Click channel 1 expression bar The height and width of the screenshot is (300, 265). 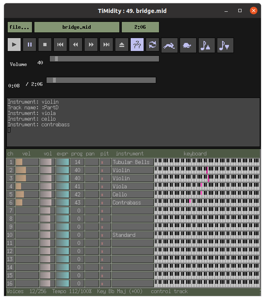click(x=63, y=162)
